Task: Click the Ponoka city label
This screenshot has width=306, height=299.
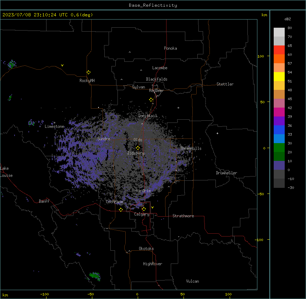Action: coord(170,48)
